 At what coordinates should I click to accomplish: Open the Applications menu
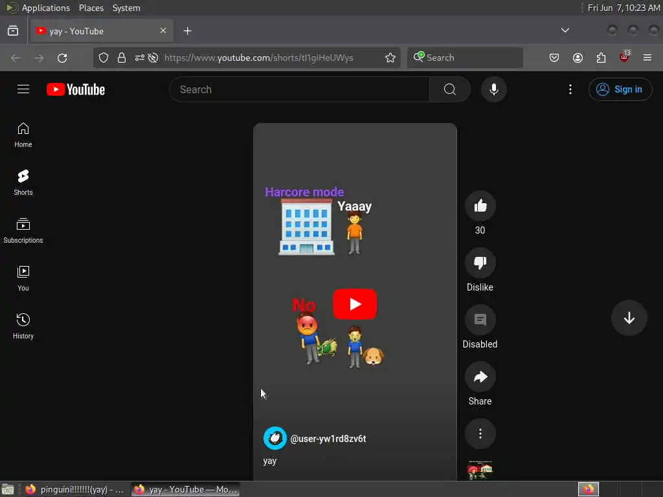click(46, 8)
